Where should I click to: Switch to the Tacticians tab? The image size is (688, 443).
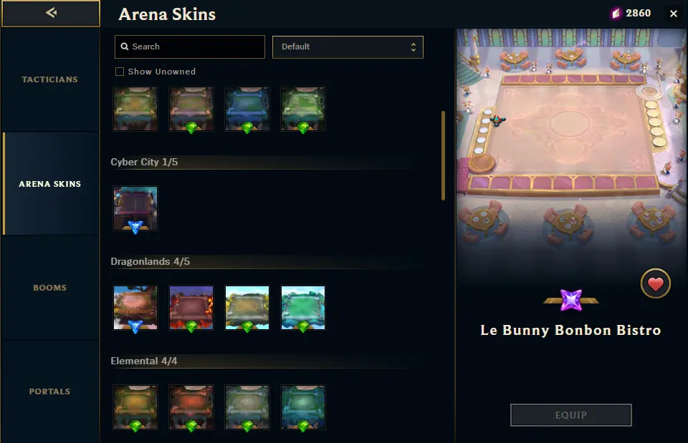(49, 79)
